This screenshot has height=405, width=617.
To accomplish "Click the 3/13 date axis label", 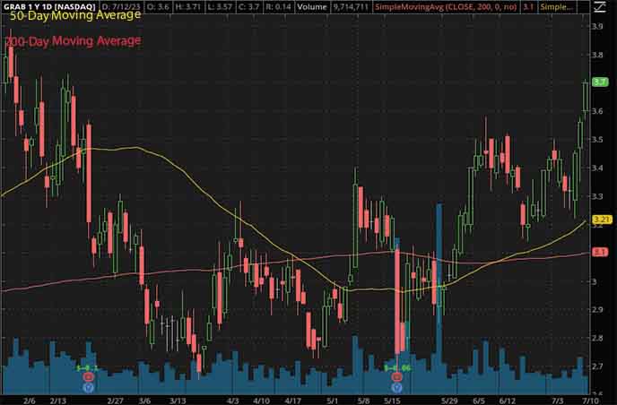I will 178,401.
